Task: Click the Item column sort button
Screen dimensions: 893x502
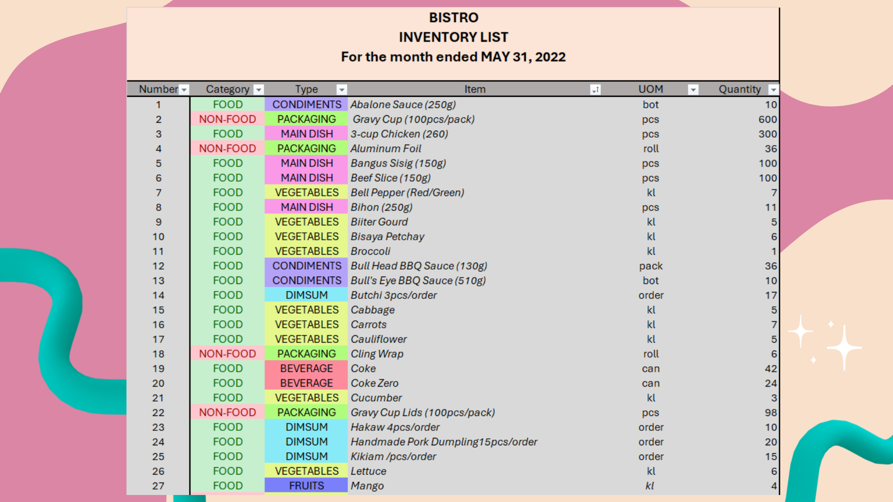Action: click(x=595, y=90)
